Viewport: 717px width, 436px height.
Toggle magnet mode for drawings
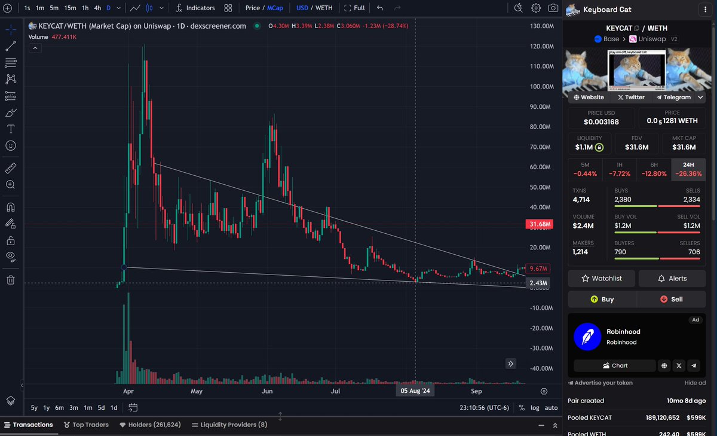tap(11, 208)
